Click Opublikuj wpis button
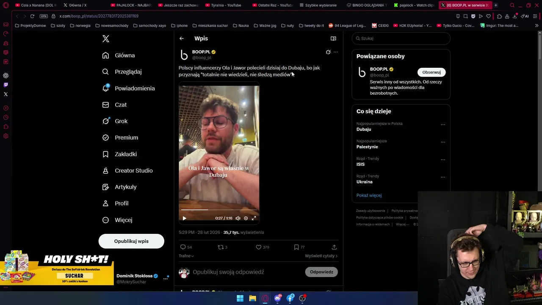This screenshot has width=542, height=305. point(131,241)
